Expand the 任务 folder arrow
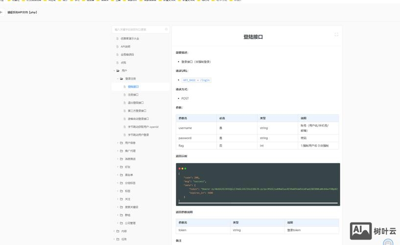400x245 pixels. click(114, 239)
